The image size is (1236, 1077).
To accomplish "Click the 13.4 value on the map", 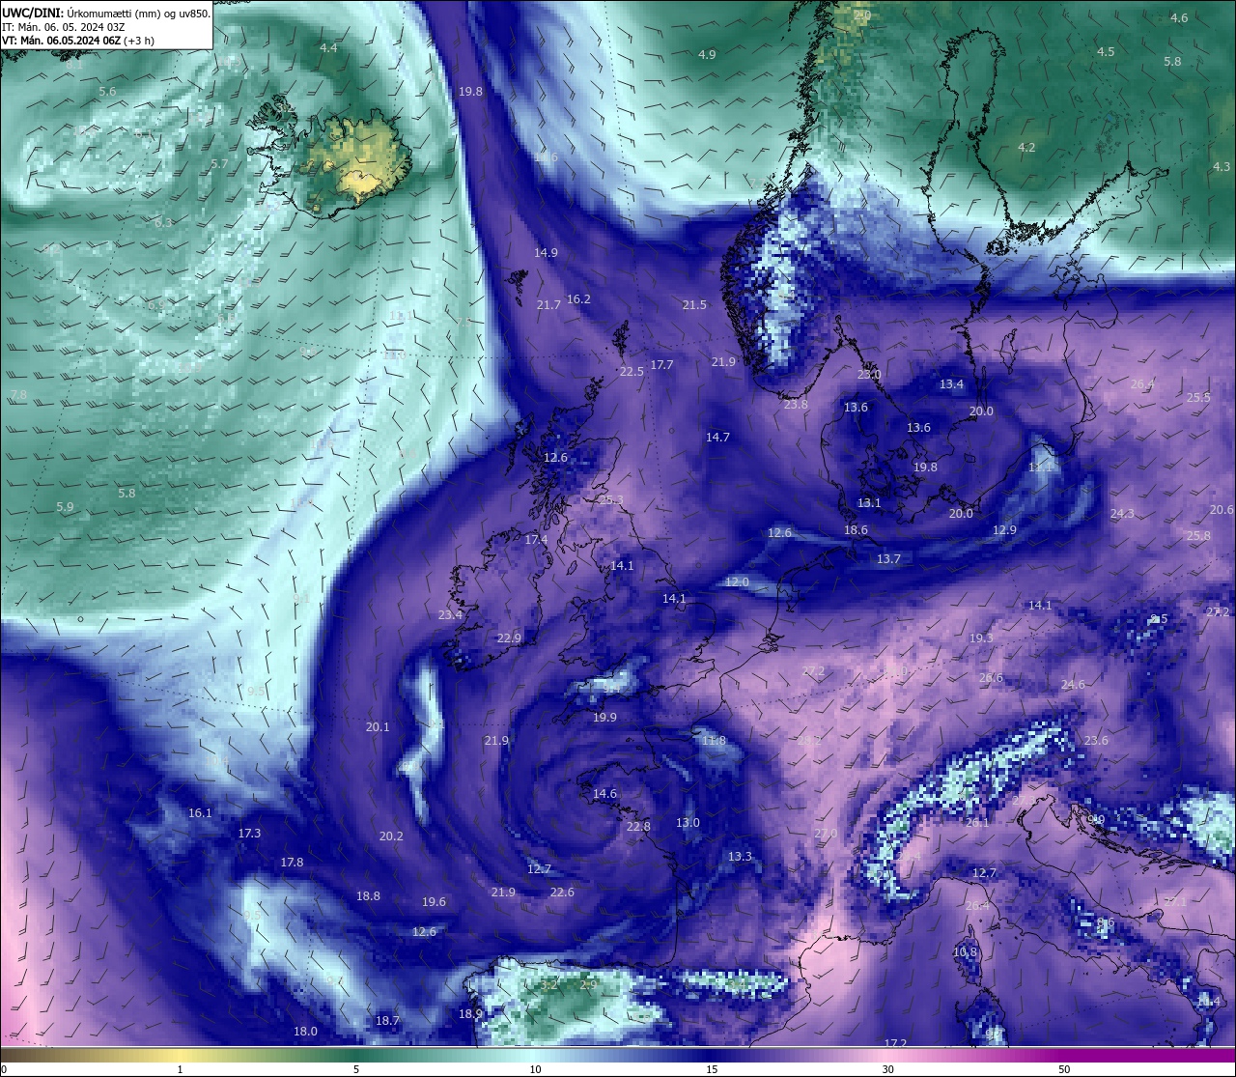I will coord(951,383).
